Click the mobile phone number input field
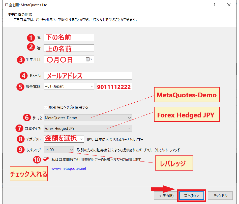Image resolution: width=239 pixels, height=204 pixels. (114, 87)
